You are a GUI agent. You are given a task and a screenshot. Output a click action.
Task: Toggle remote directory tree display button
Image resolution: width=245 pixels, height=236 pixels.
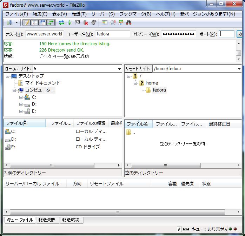[43, 23]
